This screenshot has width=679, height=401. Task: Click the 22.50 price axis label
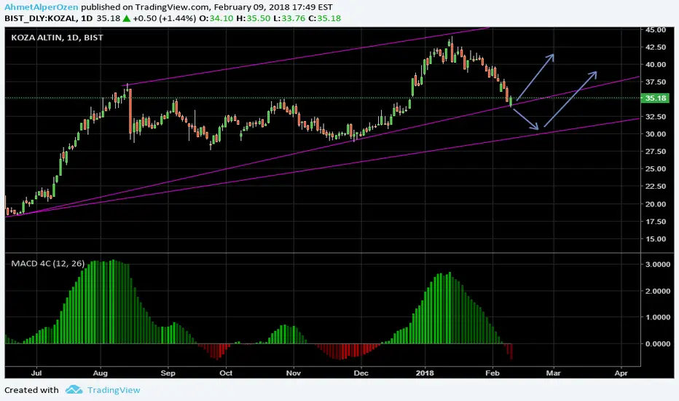(656, 187)
